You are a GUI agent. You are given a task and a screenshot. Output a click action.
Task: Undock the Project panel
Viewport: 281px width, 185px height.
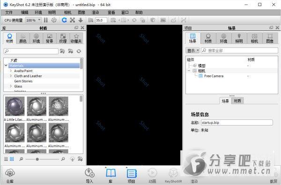coord(271,28)
